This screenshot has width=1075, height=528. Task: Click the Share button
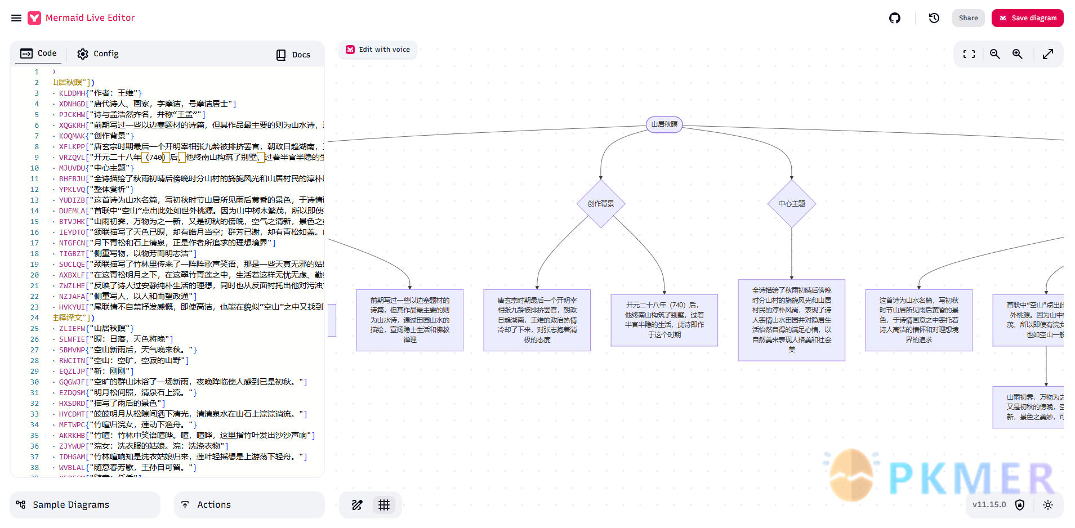(969, 18)
